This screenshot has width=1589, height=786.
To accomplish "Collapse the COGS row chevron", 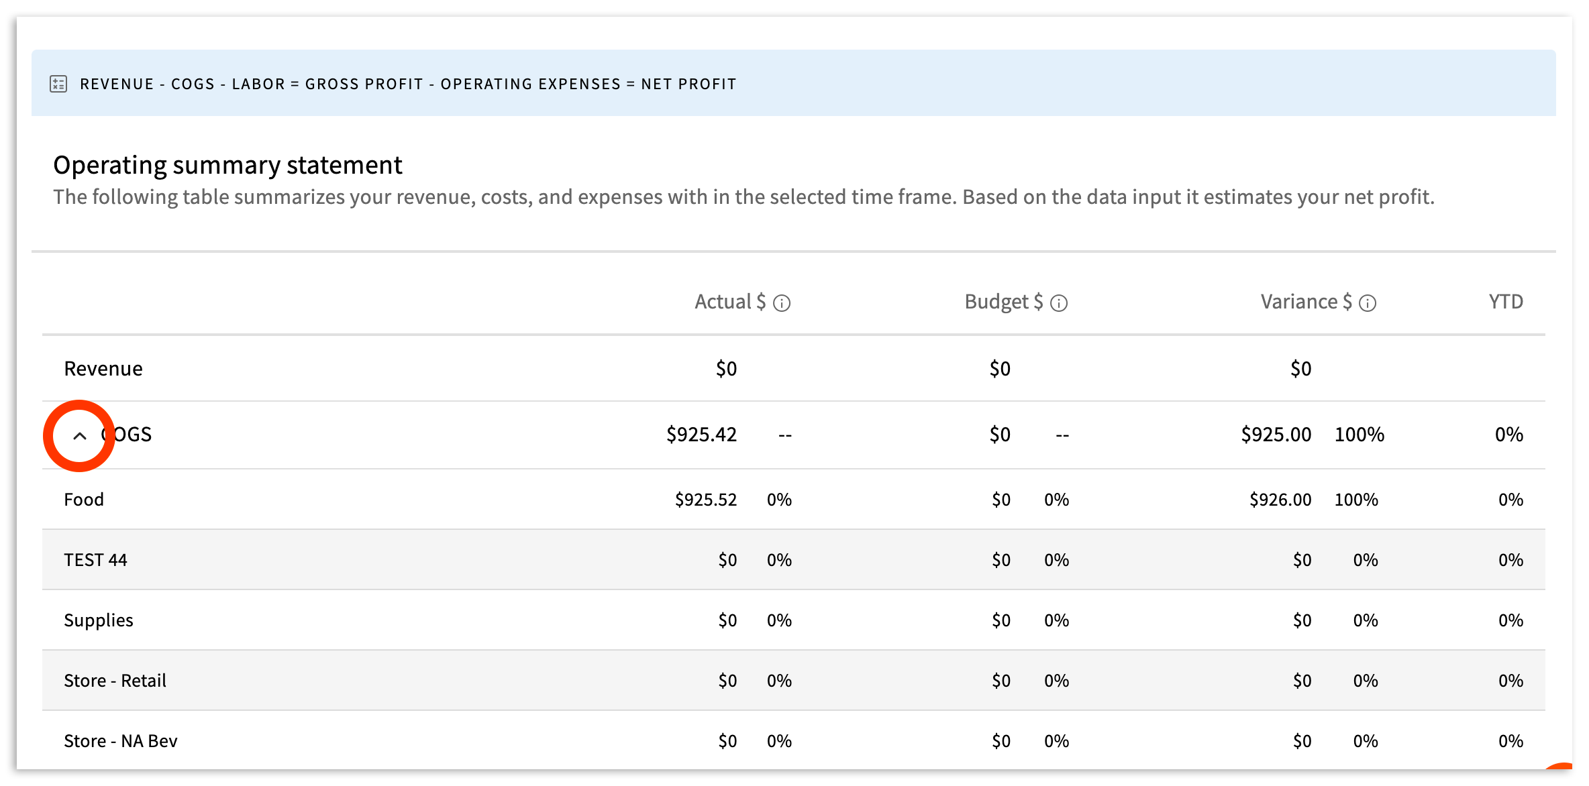I will [80, 436].
